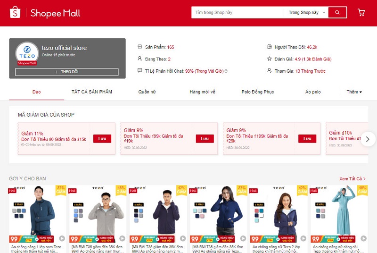Screen dimensions: 377x253
Task: Save the 'Giảm 11%' voucher with Lưu
Action: click(x=102, y=139)
